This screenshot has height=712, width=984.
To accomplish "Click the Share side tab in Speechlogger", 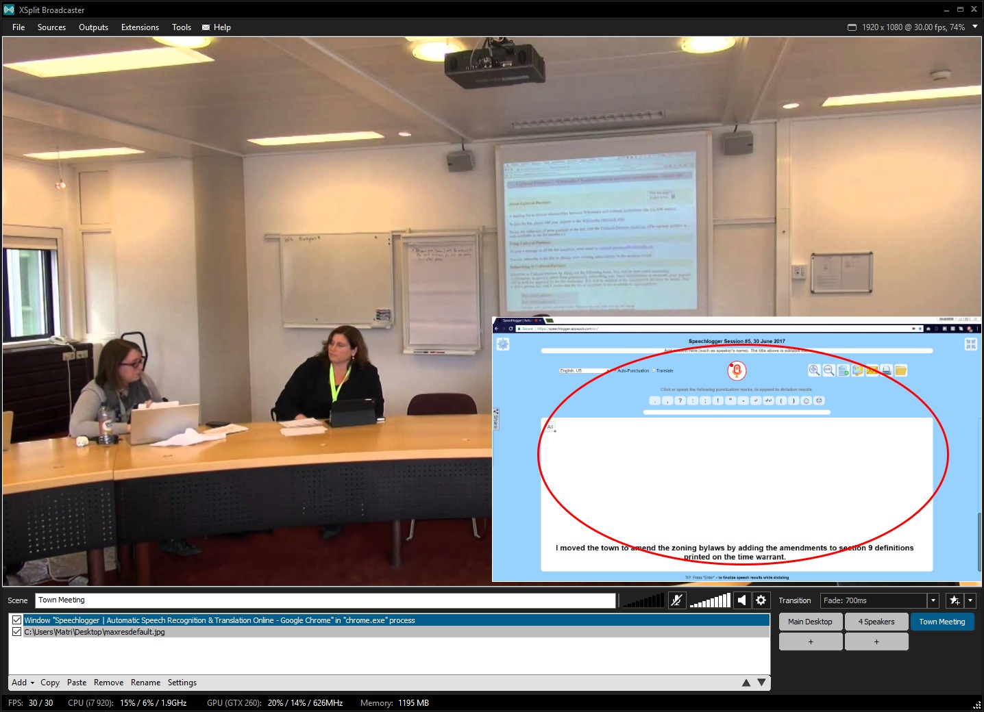I will point(496,419).
